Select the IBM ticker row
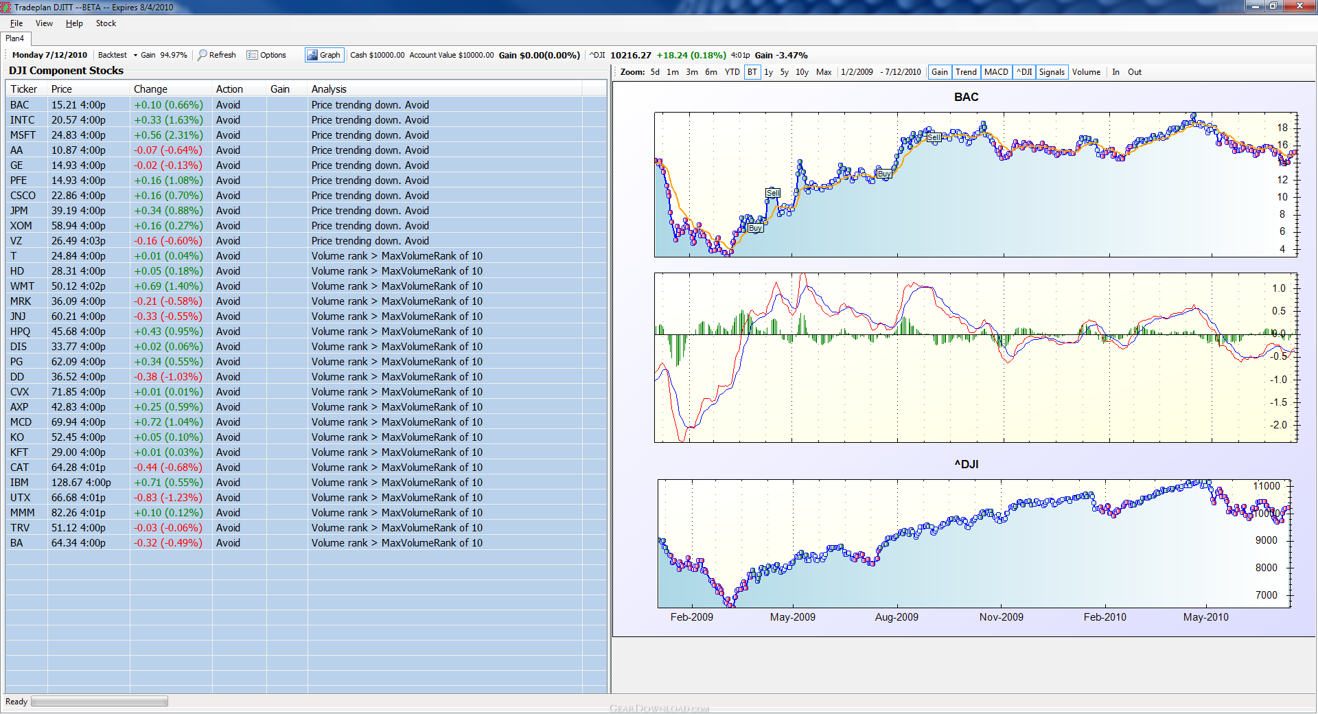Viewport: 1318px width, 714px height. pos(306,483)
